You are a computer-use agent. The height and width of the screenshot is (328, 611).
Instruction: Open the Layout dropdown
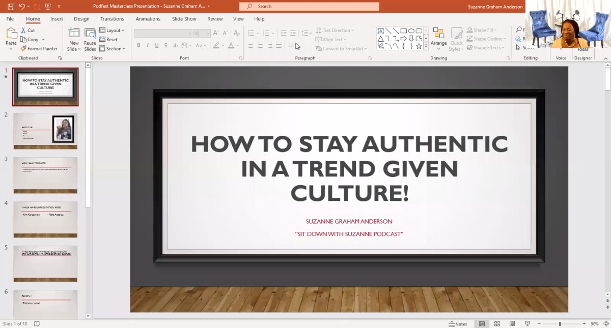click(112, 30)
